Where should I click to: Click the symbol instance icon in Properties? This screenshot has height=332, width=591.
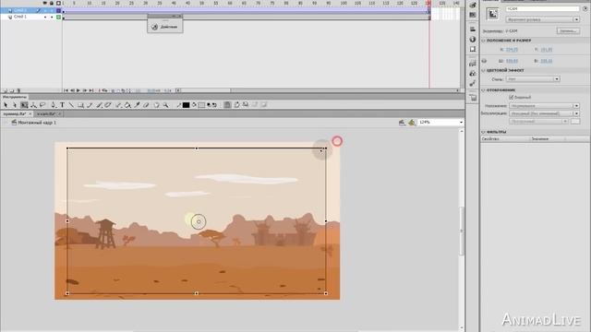pos(492,14)
